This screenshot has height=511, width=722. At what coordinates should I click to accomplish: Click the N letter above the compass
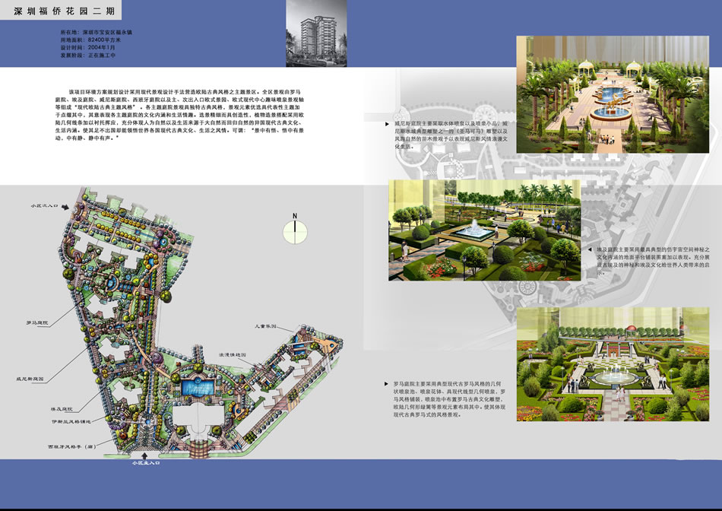[295, 216]
